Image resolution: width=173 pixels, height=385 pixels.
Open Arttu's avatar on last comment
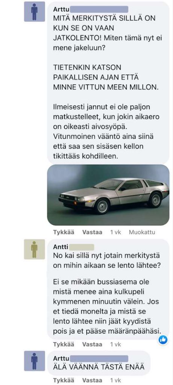(x=34, y=361)
